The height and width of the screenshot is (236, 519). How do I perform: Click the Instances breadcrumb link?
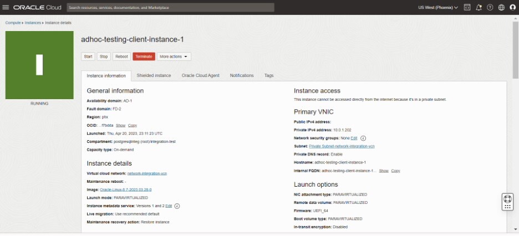tap(33, 23)
